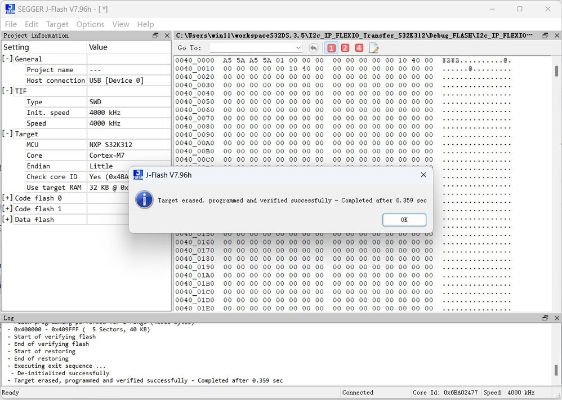This screenshot has width=562, height=400.
Task: Open the Options menu
Action: (x=90, y=24)
